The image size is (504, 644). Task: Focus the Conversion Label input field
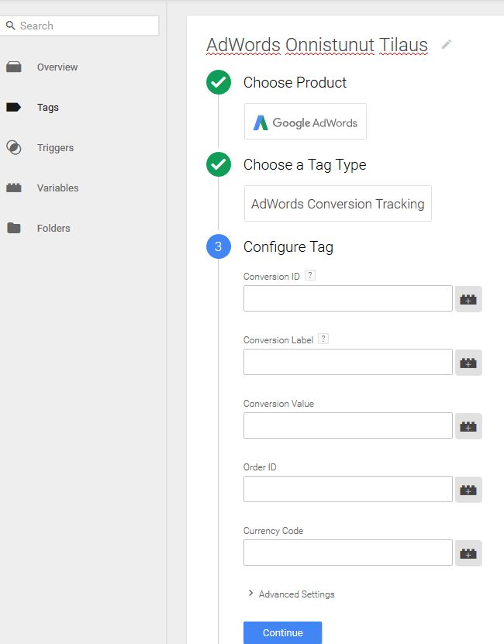348,362
